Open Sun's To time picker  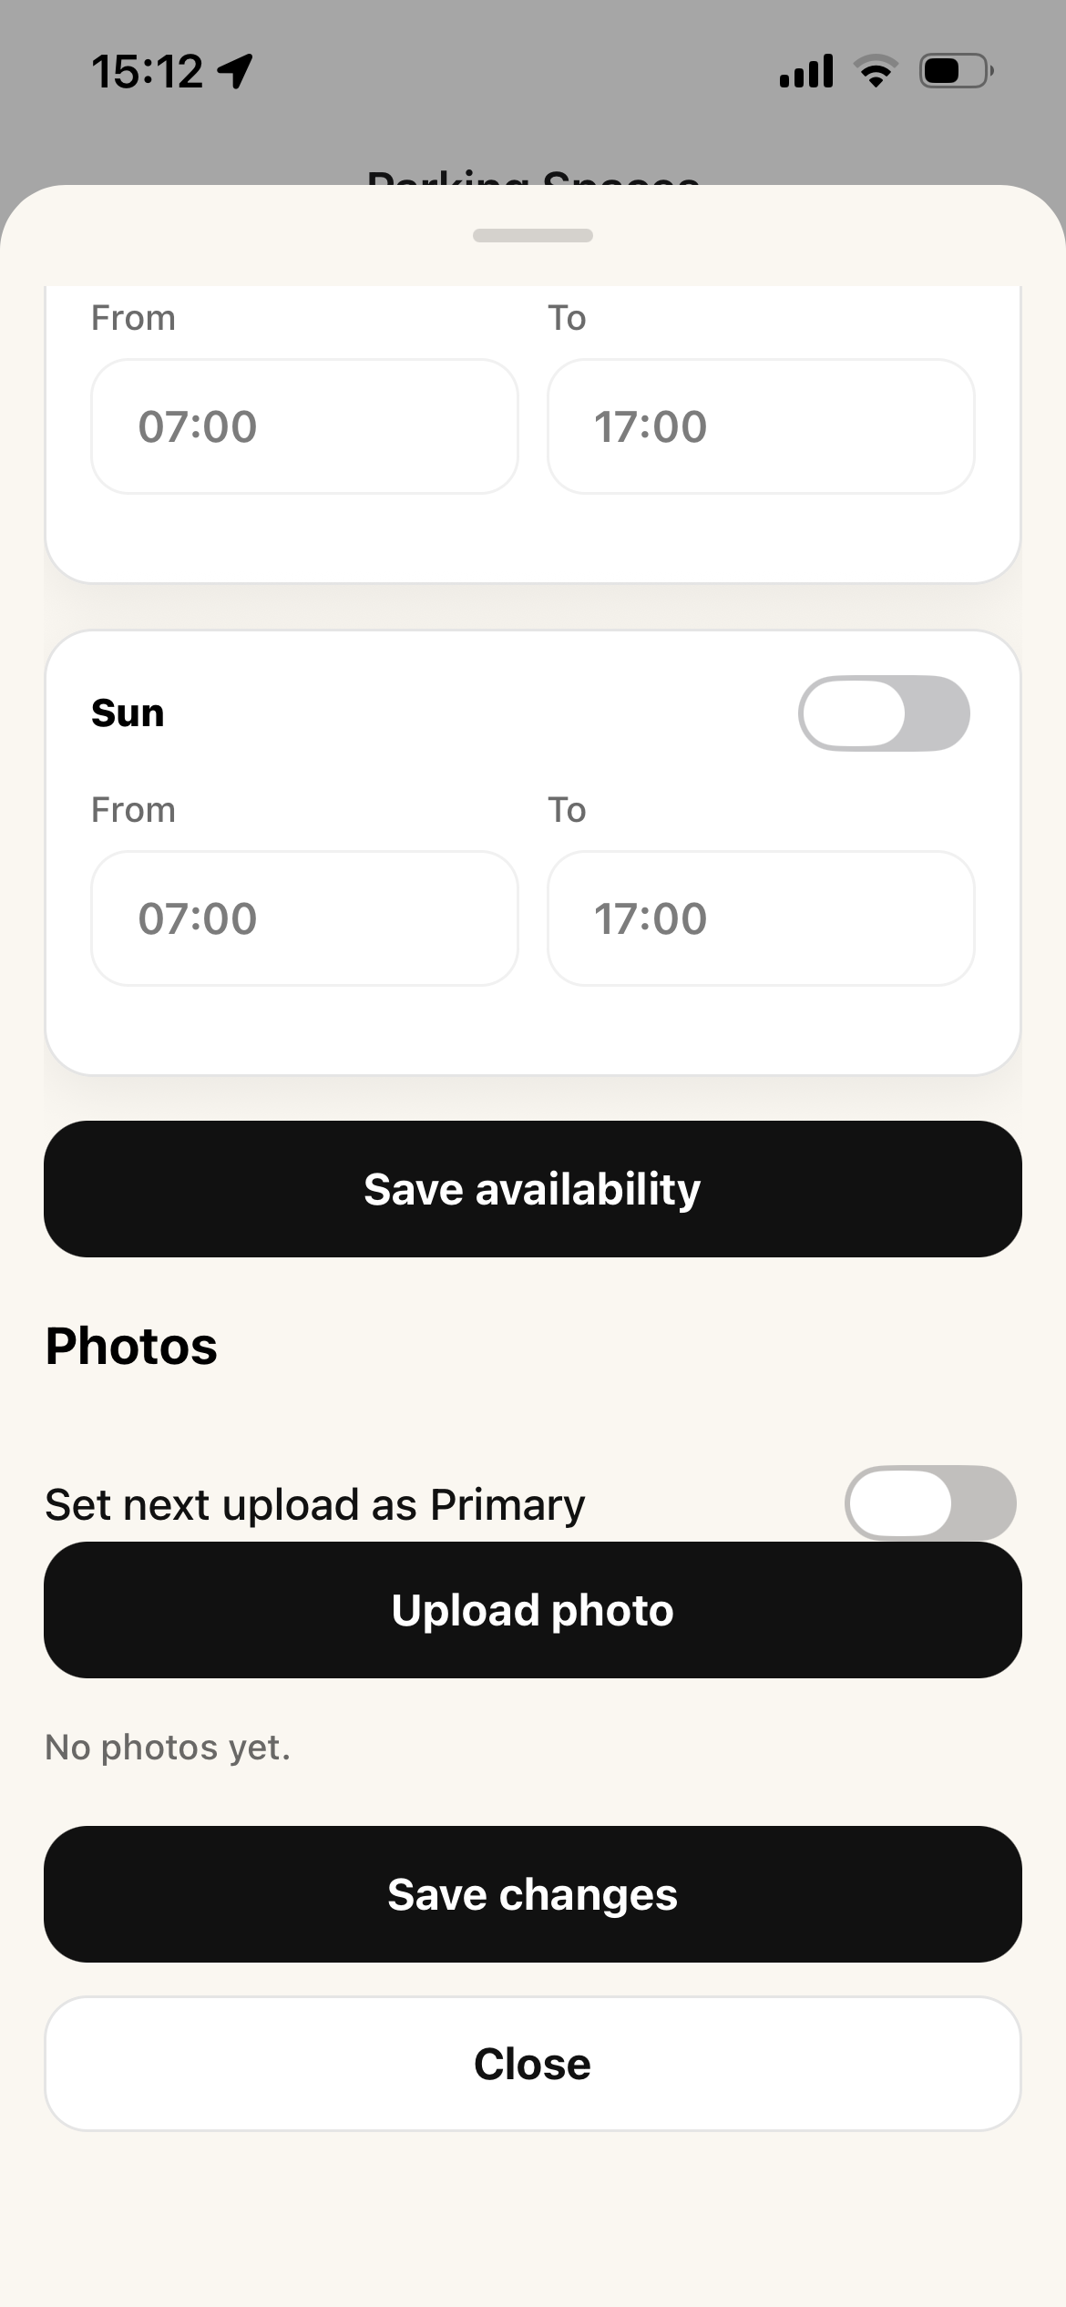tap(761, 918)
